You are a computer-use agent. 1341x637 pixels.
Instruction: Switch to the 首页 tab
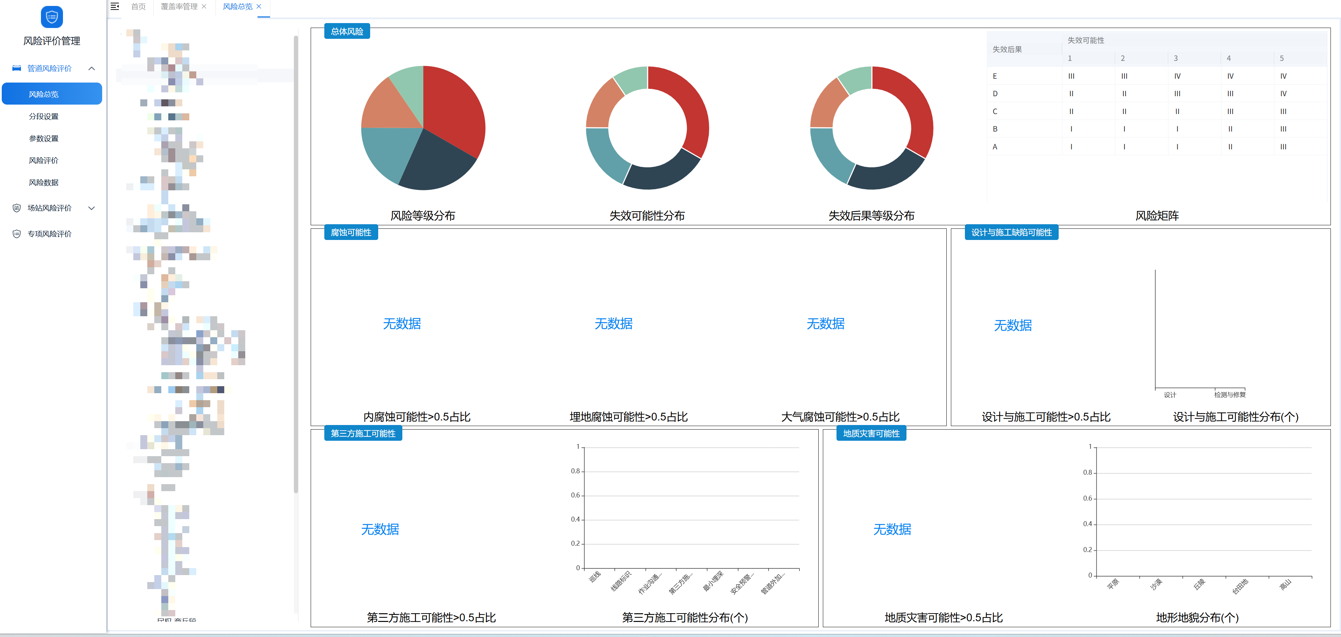click(138, 6)
